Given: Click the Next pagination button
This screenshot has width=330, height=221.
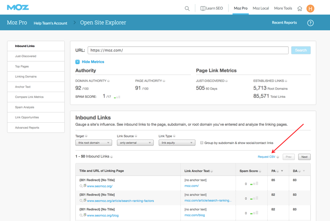Looking at the screenshot, I should [x=304, y=157].
